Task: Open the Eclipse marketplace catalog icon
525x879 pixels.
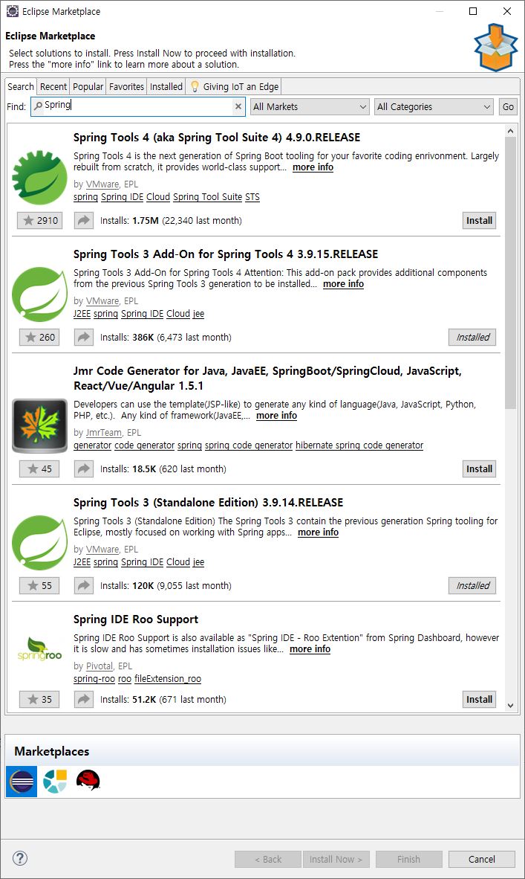Action: 22,781
